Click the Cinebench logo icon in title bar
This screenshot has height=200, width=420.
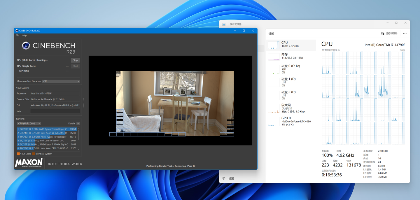[17, 31]
